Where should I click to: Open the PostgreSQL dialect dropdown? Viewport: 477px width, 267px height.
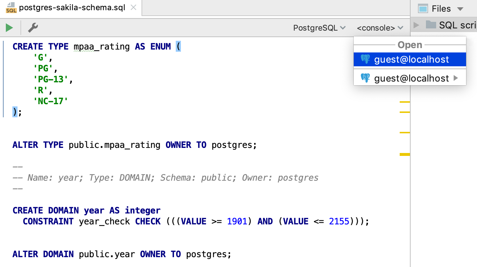pos(319,28)
